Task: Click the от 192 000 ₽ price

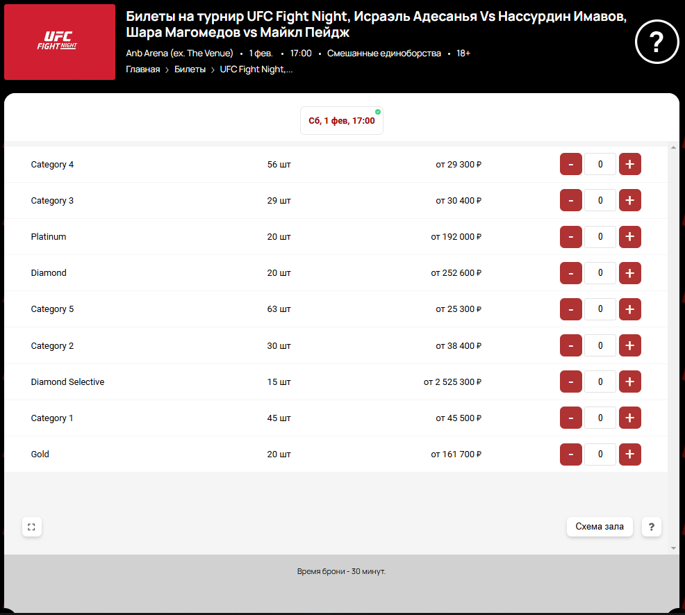Action: point(456,237)
